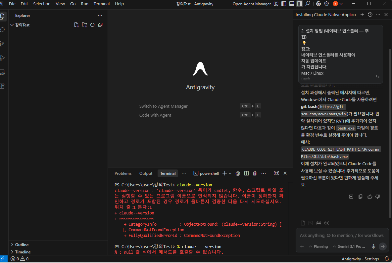Screen dimensions: 392x263
Task: Open the Search icon in activity bar
Action: [2, 30]
